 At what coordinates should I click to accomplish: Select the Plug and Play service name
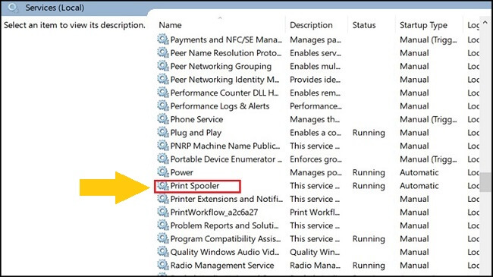click(x=196, y=133)
